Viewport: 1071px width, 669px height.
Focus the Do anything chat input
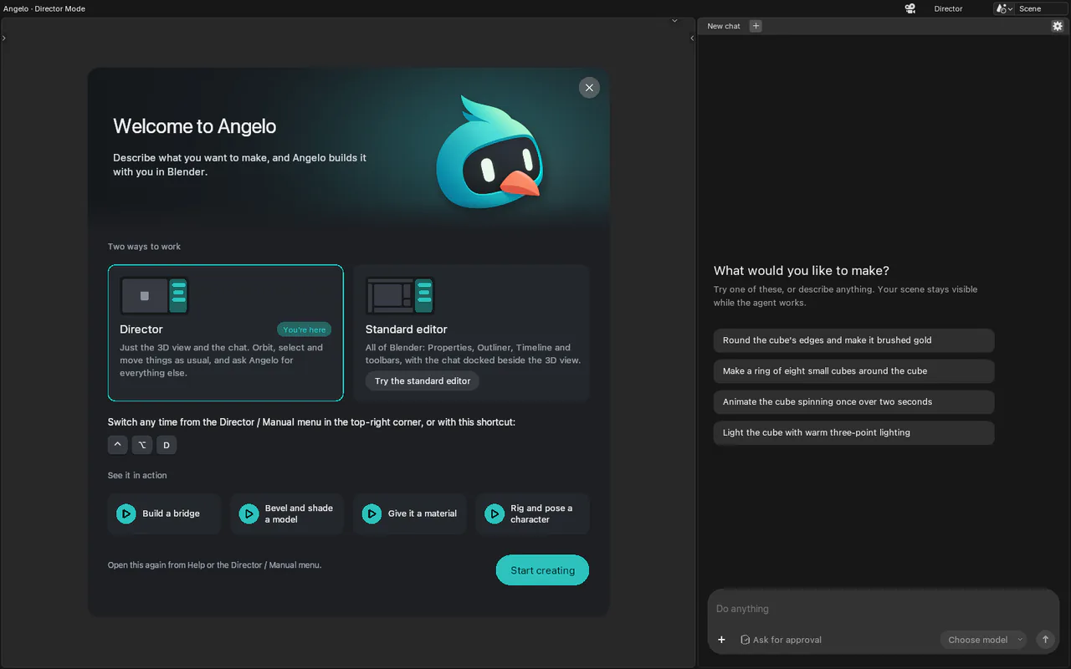[883, 609]
